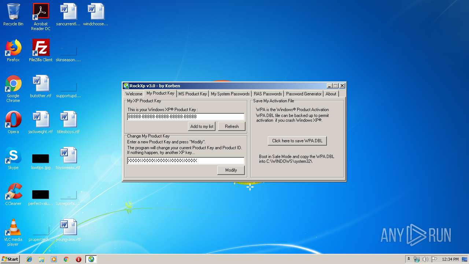
Task: Click the RockXp title bar icon
Action: pos(126,86)
